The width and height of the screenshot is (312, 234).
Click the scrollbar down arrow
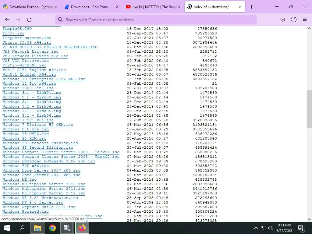(309, 219)
